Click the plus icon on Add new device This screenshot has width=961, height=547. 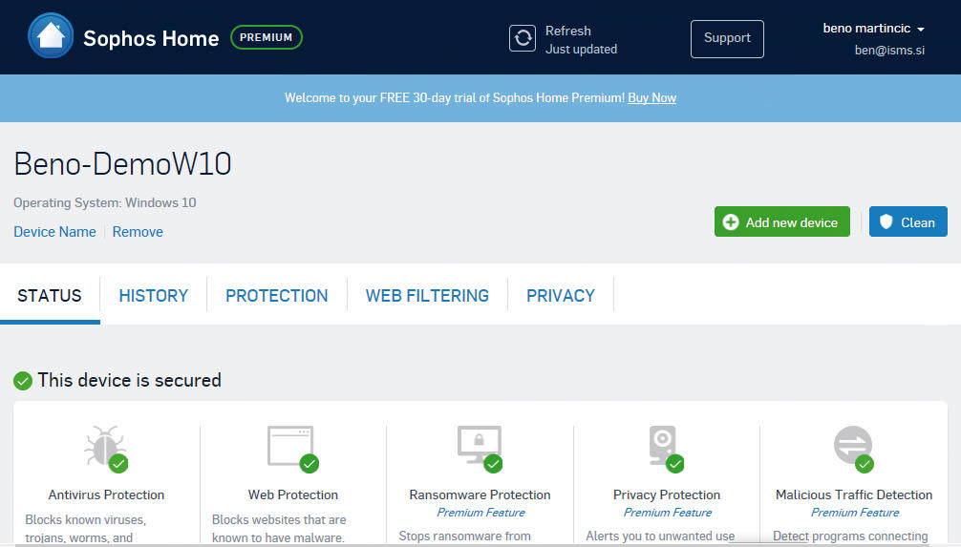731,222
